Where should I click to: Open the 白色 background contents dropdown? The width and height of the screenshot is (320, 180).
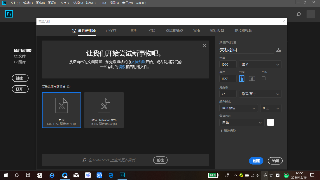point(242,122)
